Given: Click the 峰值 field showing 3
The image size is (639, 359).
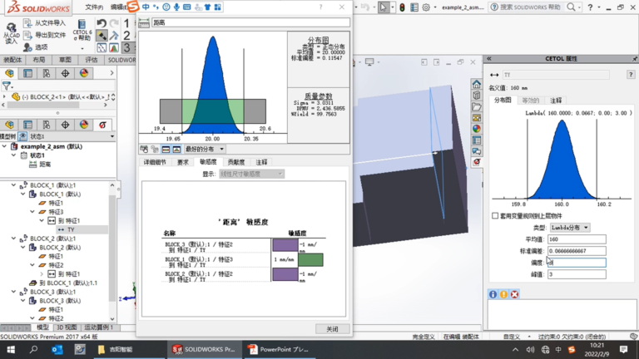Looking at the screenshot, I should [577, 274].
